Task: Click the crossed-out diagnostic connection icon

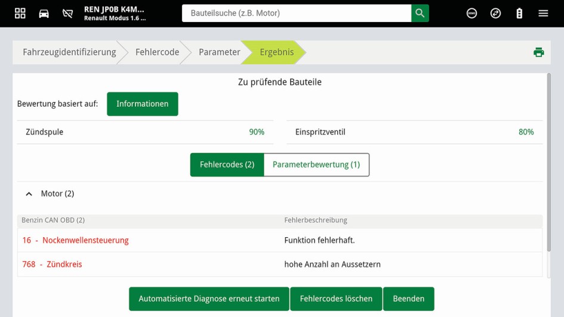Action: point(67,14)
